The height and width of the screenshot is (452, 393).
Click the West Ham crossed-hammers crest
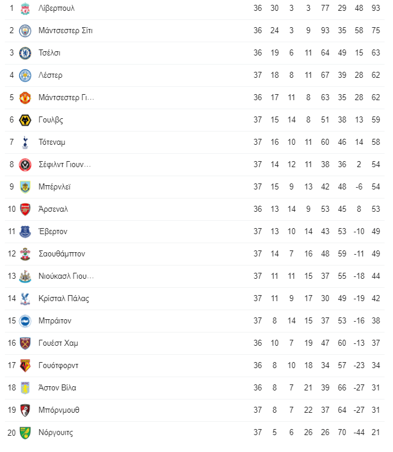coord(25,343)
